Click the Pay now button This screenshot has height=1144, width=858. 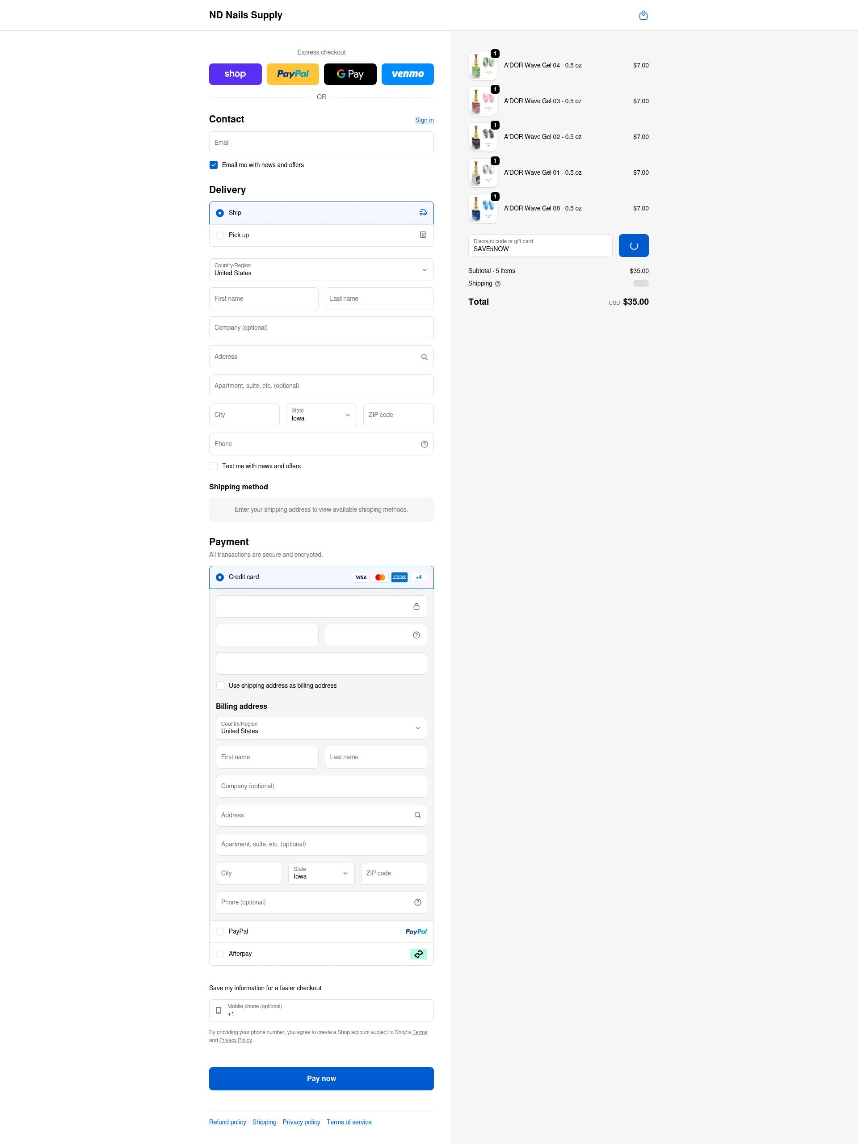coord(321,1078)
